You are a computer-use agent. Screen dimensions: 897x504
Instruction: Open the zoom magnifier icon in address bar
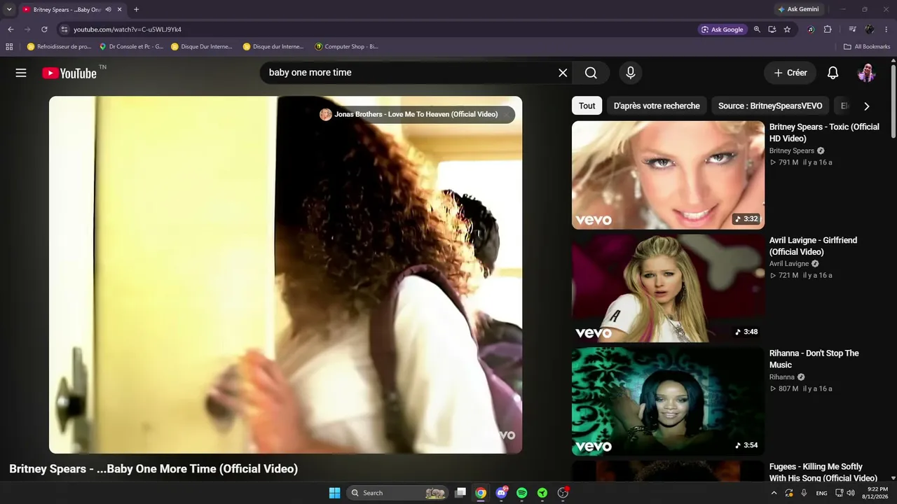[757, 29]
